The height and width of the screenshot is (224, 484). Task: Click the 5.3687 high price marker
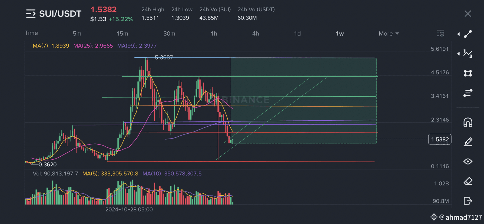click(x=164, y=57)
